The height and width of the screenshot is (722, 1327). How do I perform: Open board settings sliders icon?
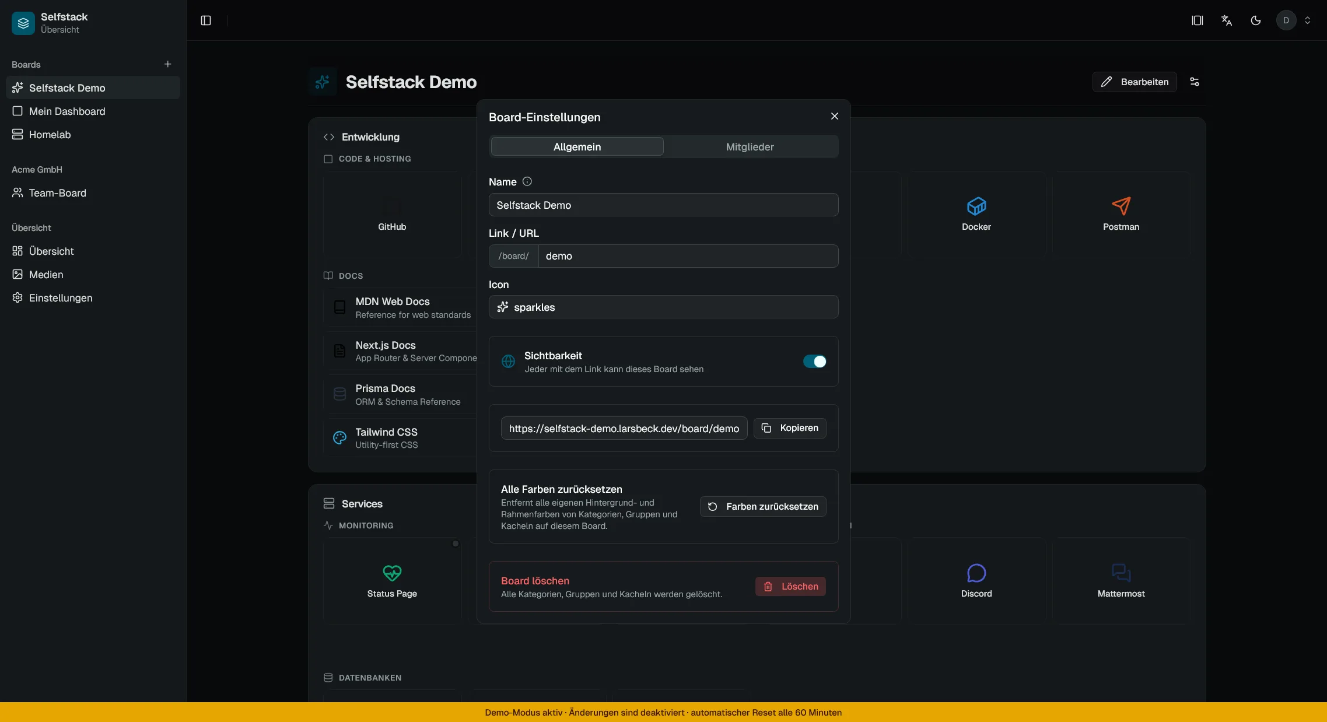pyautogui.click(x=1195, y=82)
